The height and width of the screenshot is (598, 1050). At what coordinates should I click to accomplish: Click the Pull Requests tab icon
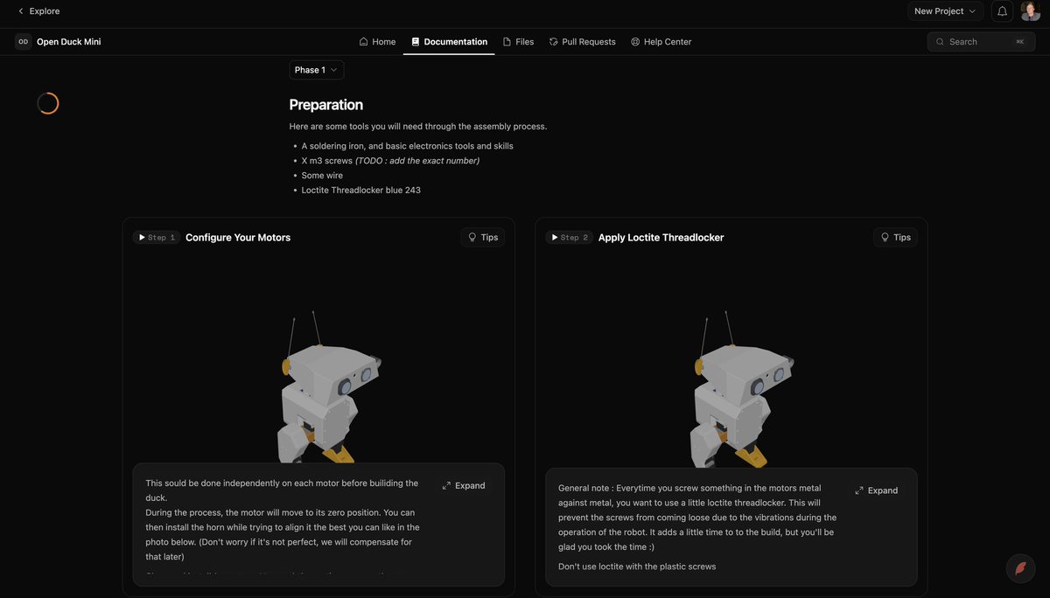point(554,41)
